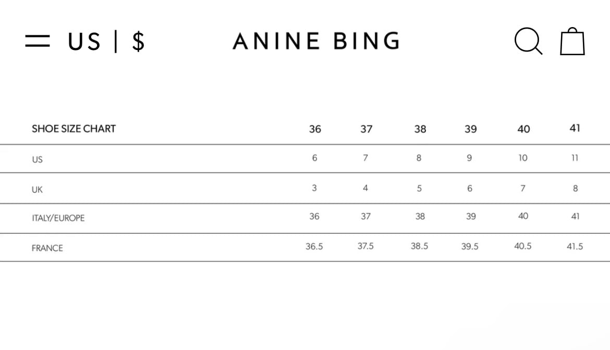This screenshot has height=350, width=610.
Task: Click the size 38 column header
Action: [x=420, y=129]
